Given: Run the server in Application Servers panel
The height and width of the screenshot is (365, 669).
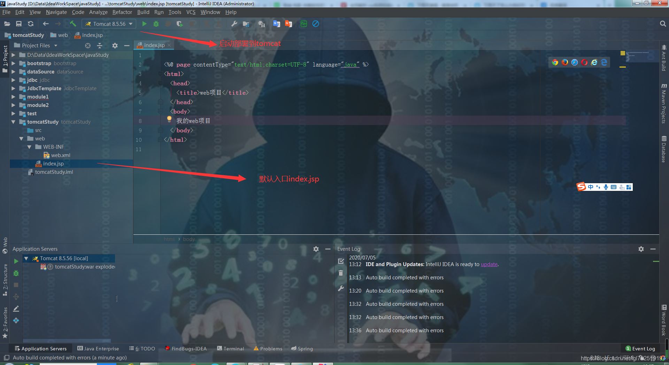Looking at the screenshot, I should point(16,261).
